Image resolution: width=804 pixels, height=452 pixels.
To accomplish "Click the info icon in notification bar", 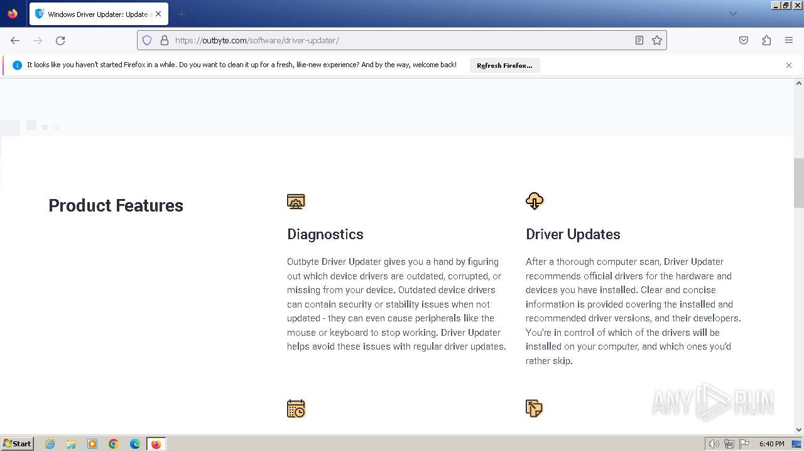I will tap(17, 65).
